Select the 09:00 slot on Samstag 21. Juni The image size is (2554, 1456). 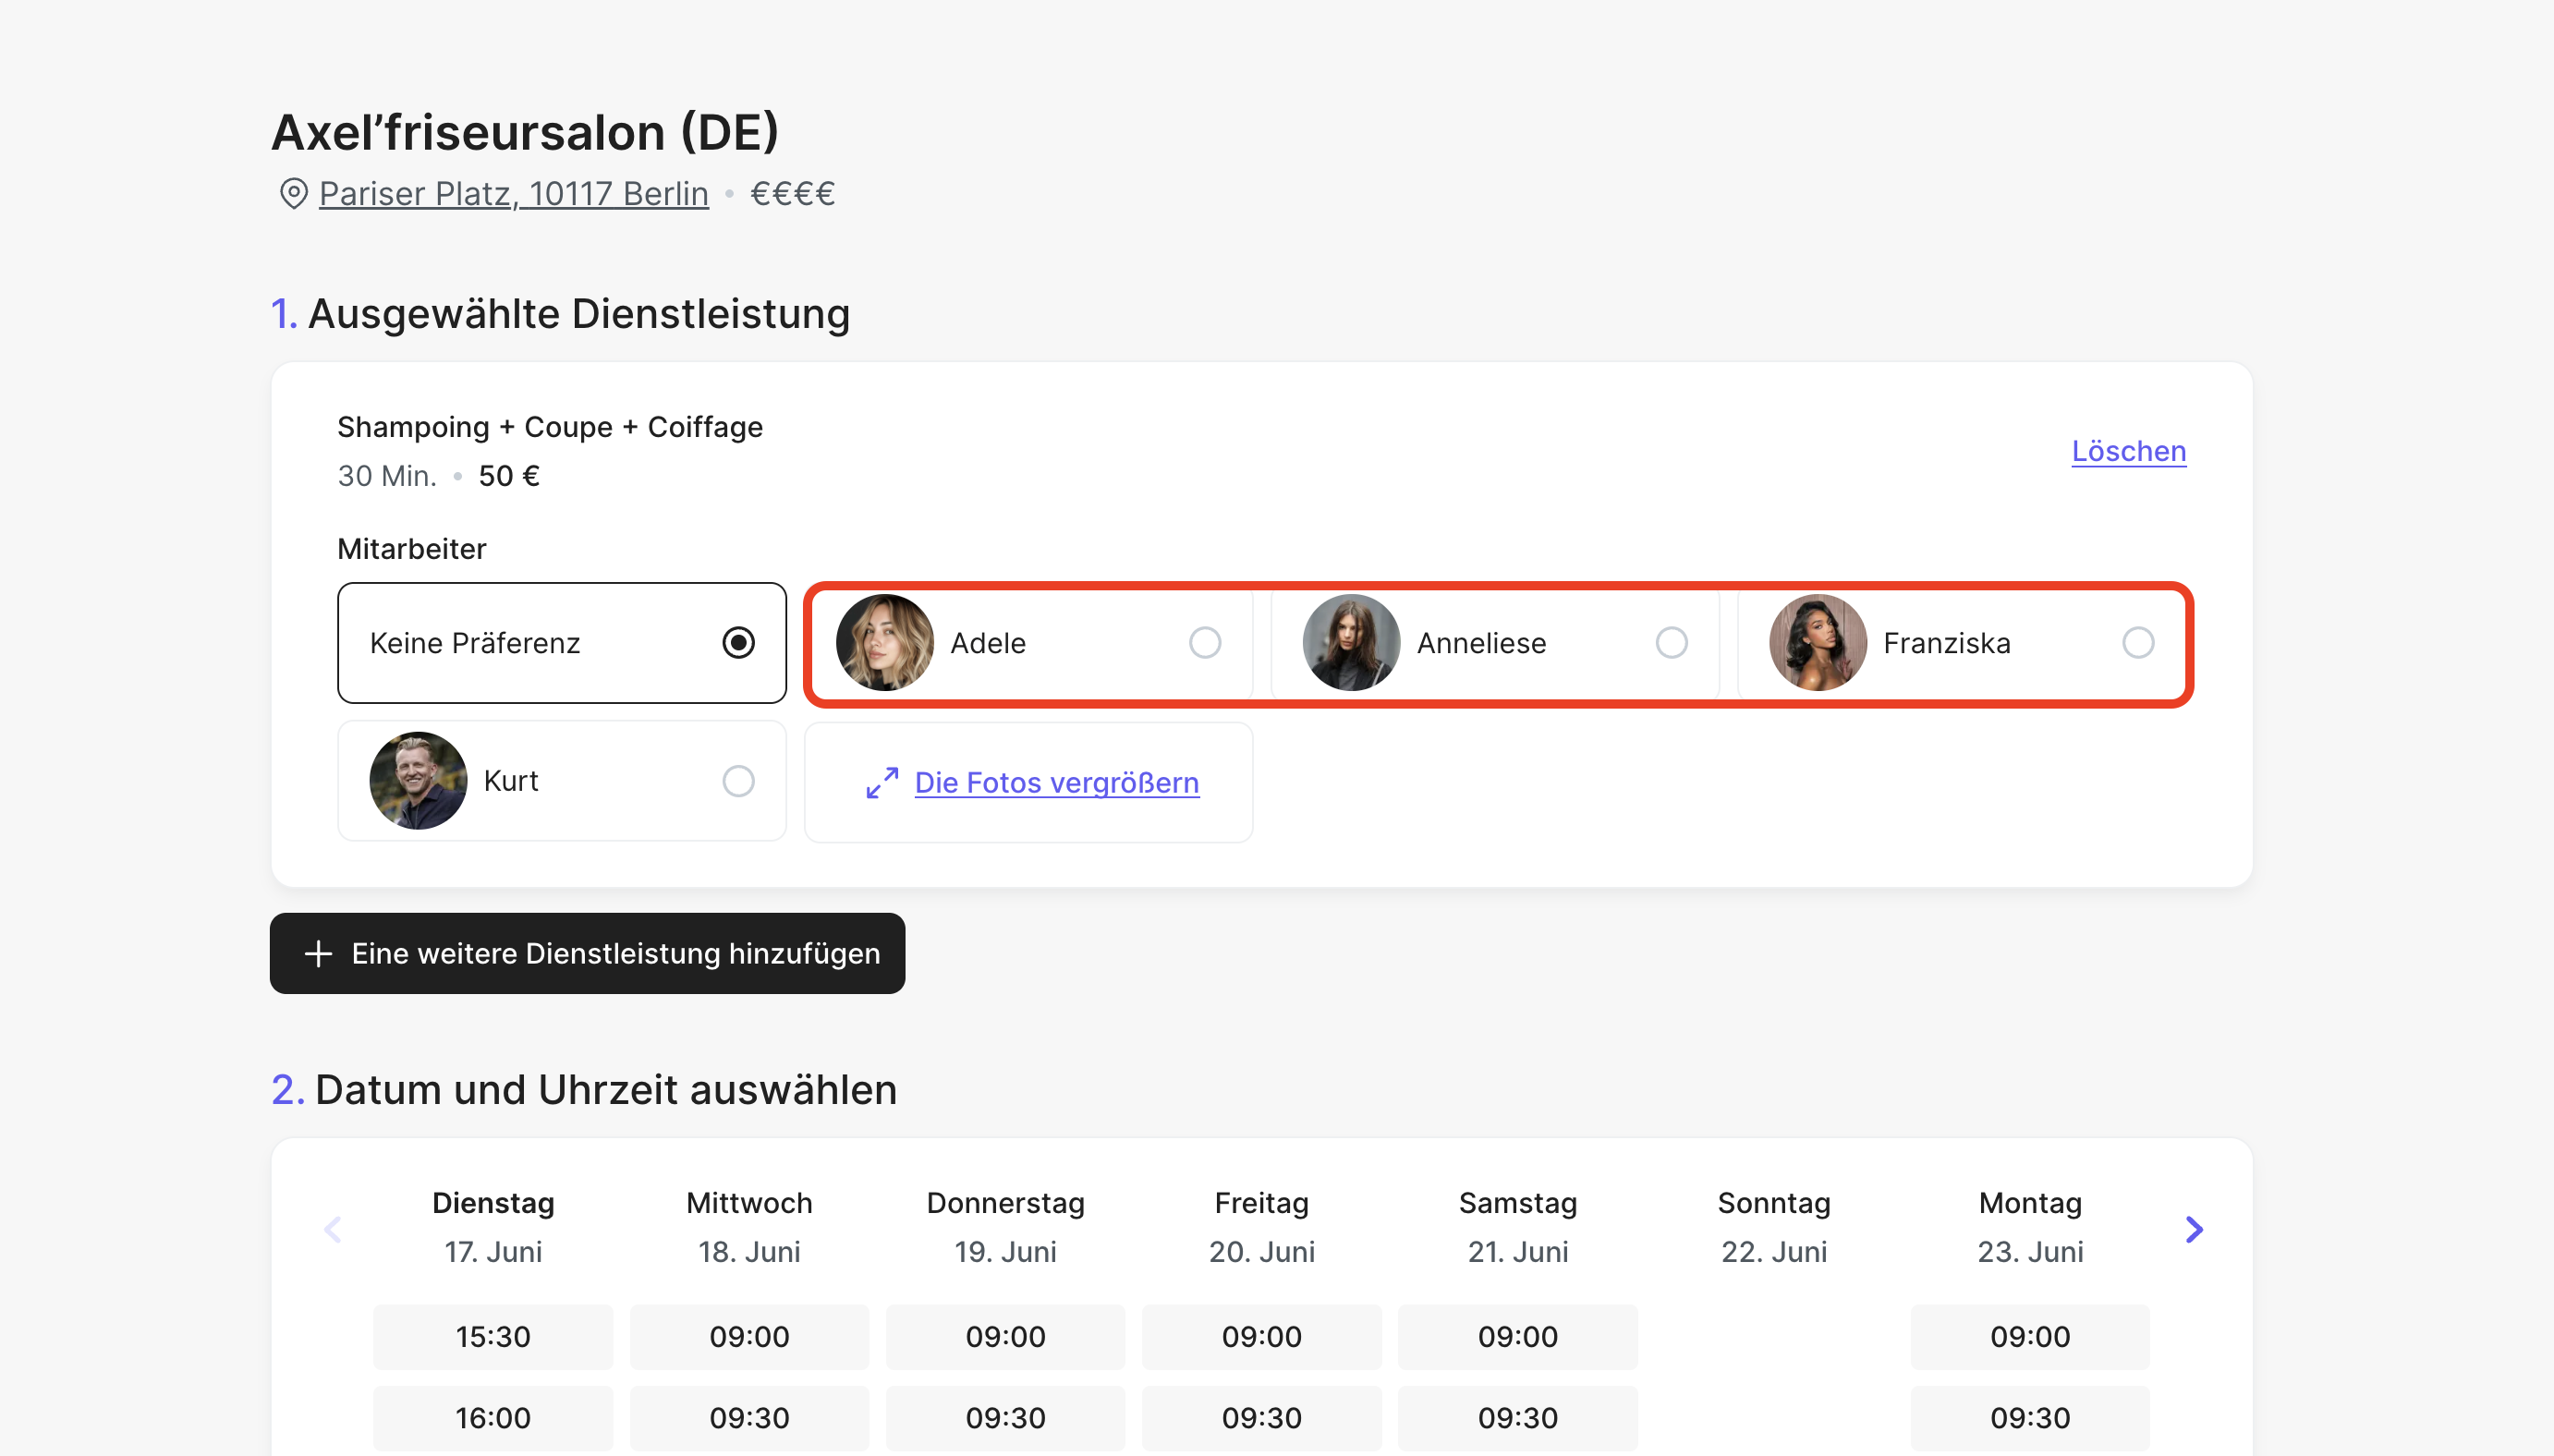pos(1517,1336)
